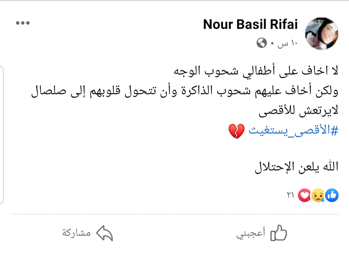Open Nour Basil Rifai's profile picture
Viewport: 349px width, 255px height.
[x=322, y=33]
